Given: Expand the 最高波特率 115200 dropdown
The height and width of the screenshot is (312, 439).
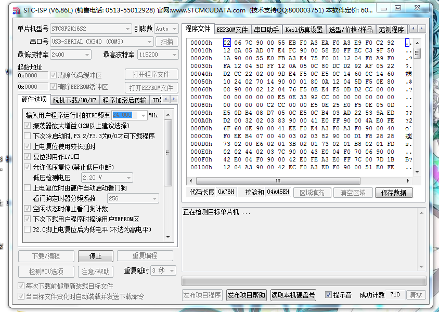Looking at the screenshot, I should pos(174,55).
